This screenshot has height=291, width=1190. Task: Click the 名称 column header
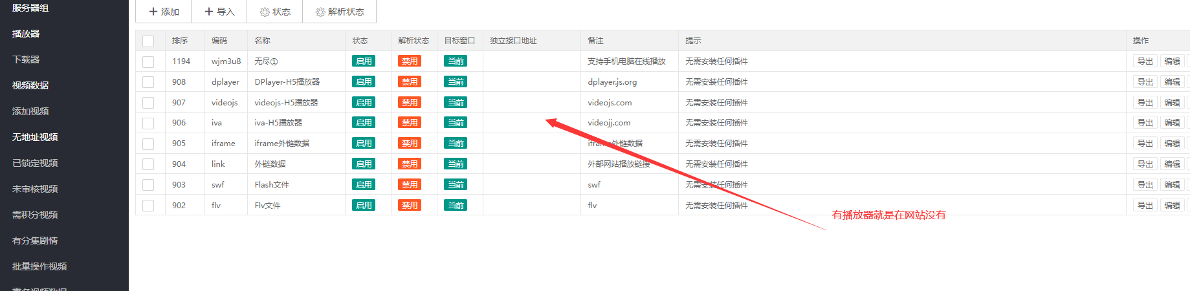coord(262,41)
